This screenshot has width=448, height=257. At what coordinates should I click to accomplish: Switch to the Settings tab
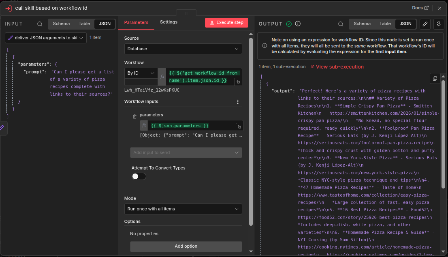[169, 22]
